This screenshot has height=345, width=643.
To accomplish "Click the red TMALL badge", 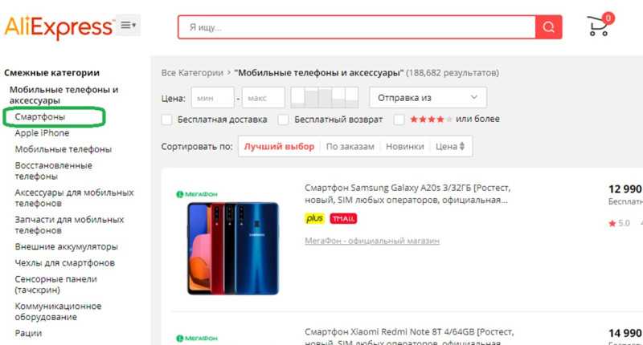I will tap(343, 218).
